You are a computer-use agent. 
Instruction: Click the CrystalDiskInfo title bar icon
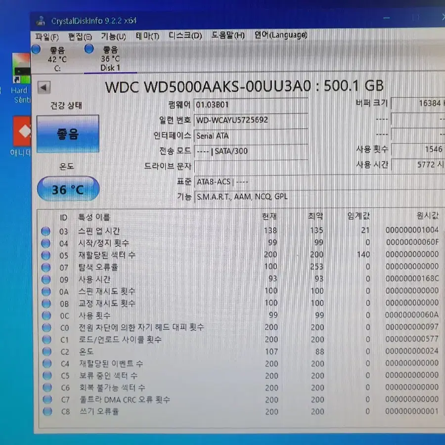[41, 21]
